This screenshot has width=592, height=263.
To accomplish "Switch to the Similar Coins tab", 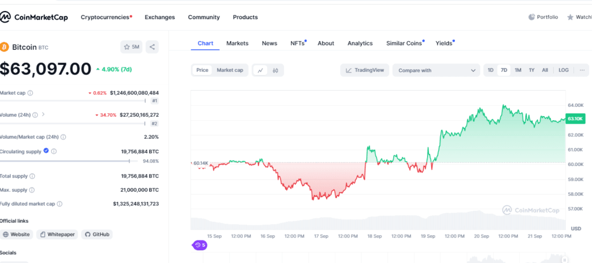I will click(x=405, y=43).
